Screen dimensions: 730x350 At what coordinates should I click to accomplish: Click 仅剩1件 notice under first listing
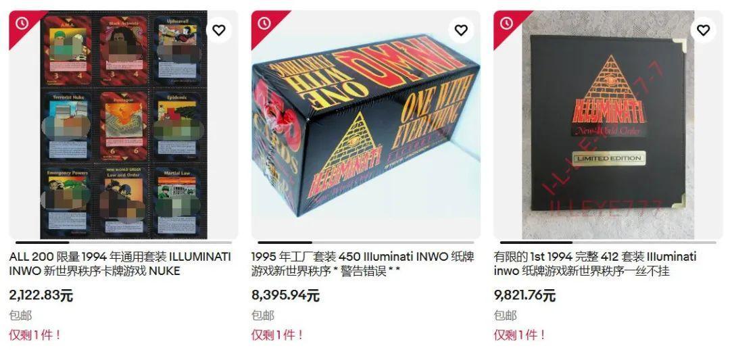tap(35, 334)
